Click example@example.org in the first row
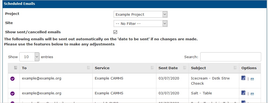The width and height of the screenshot is (268, 103). pyautogui.click(x=41, y=78)
